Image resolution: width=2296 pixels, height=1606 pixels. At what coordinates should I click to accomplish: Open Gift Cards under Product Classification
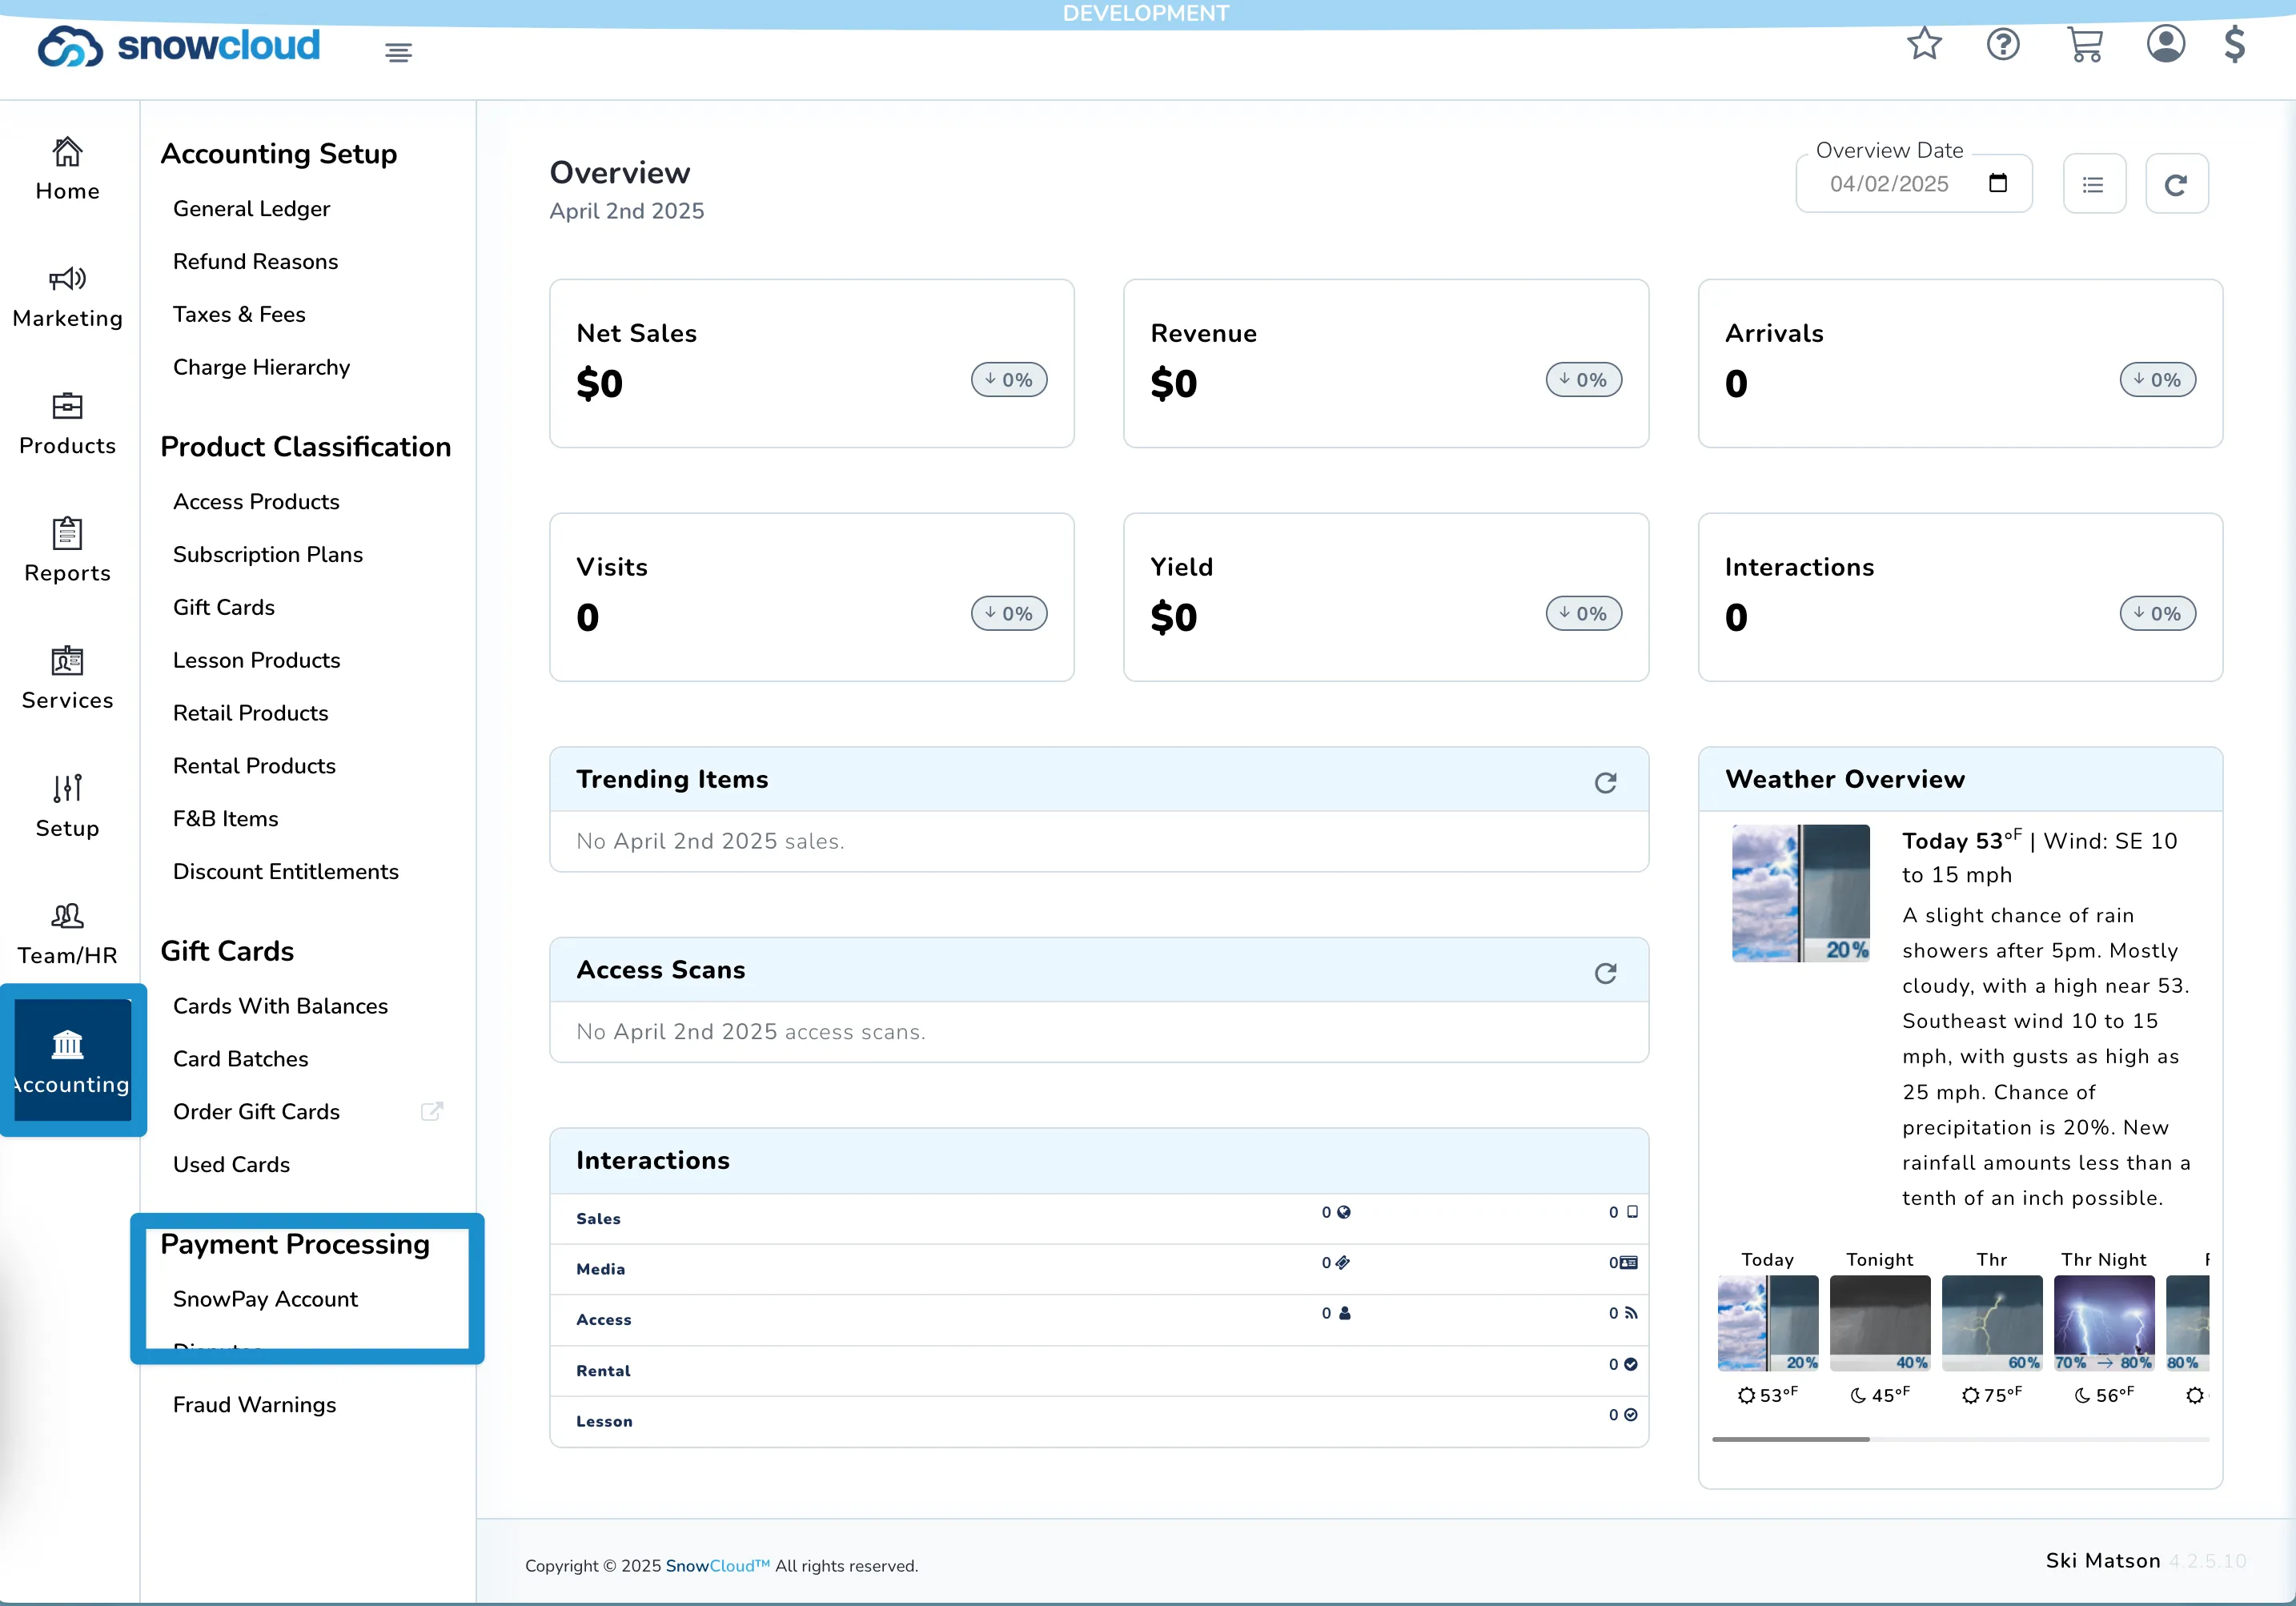point(223,608)
